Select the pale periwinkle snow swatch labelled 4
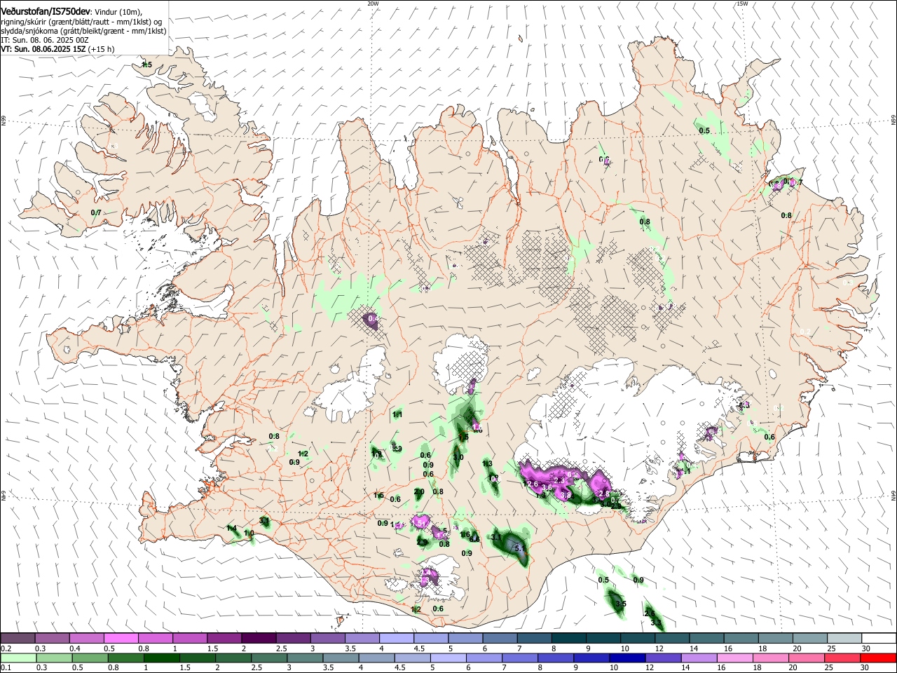The height and width of the screenshot is (673, 897). point(397,638)
